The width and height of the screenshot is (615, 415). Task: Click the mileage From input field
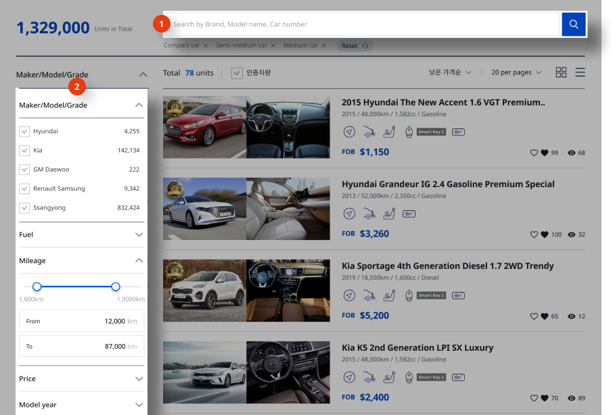(x=82, y=321)
